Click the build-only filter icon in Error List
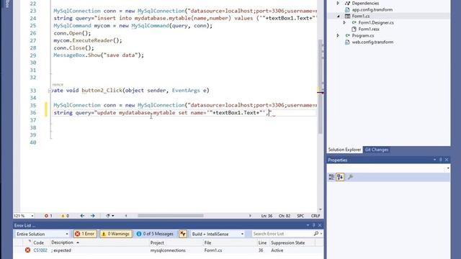The image size is (461, 259). [x=183, y=234]
